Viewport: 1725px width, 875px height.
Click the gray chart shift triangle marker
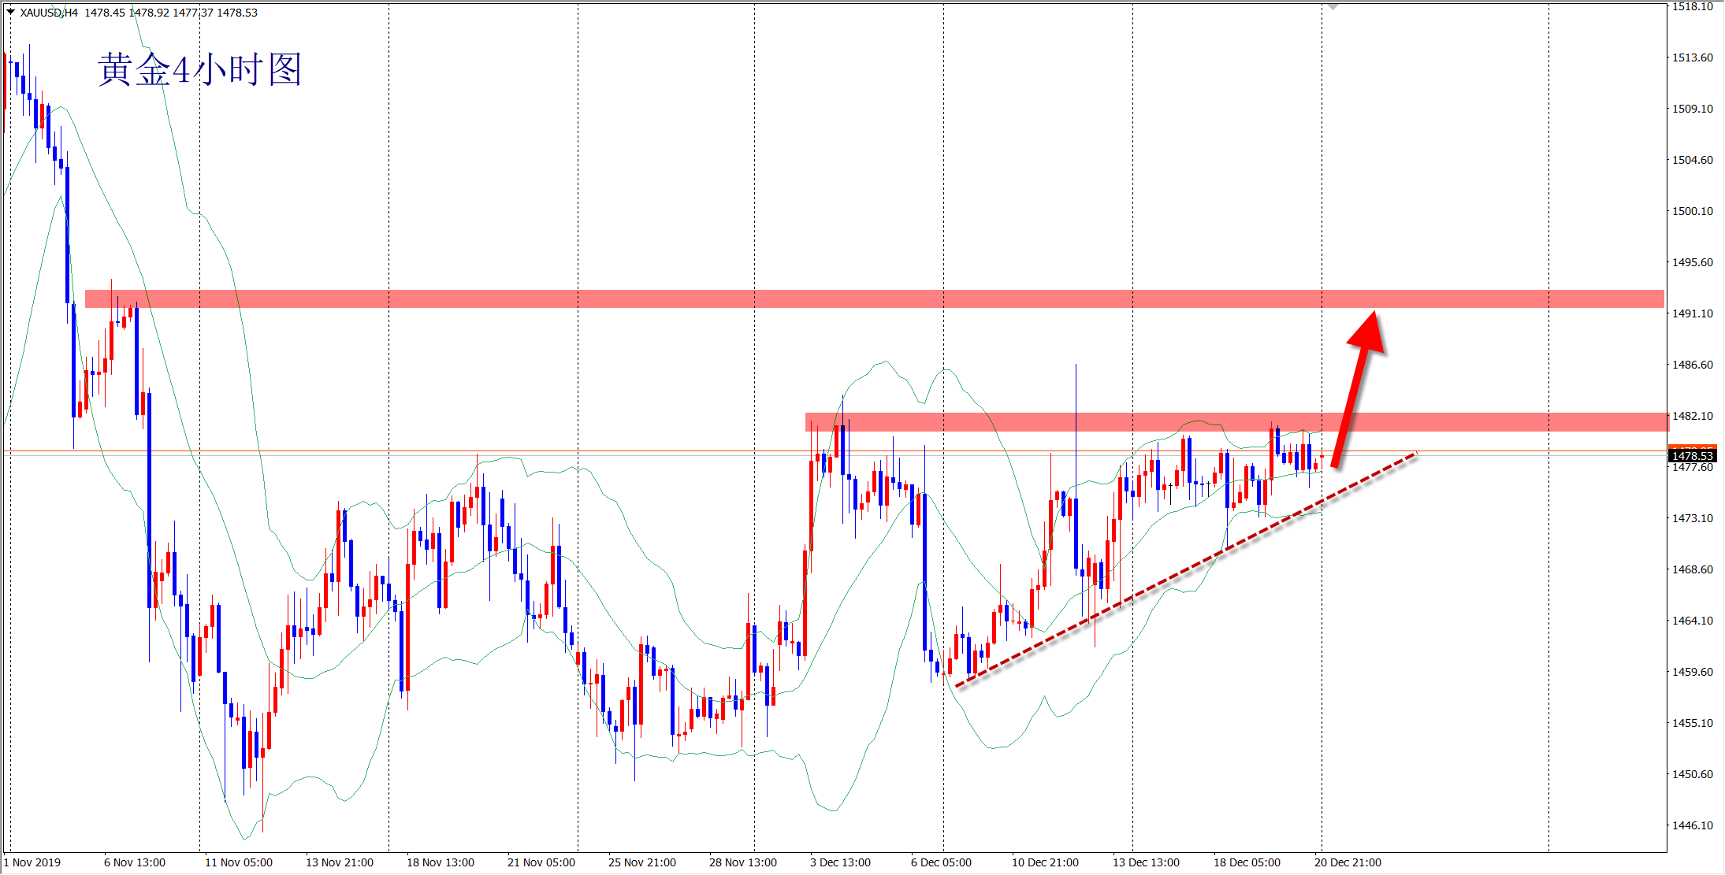coord(1333,6)
